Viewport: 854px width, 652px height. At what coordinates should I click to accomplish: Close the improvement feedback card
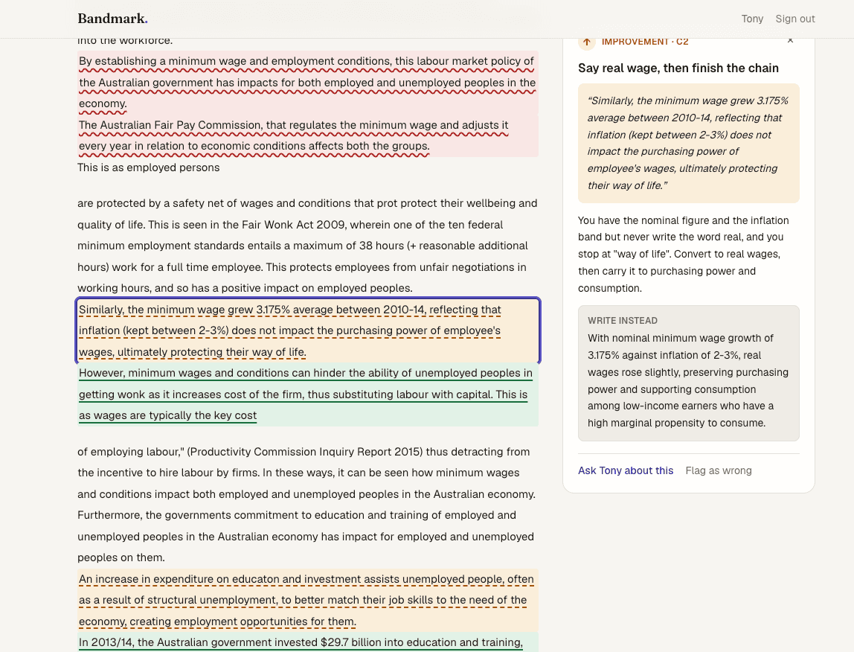[x=790, y=40]
